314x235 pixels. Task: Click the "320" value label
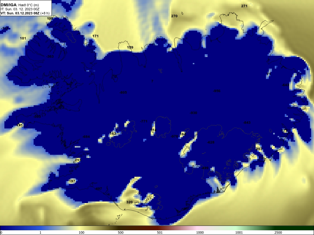129,202
